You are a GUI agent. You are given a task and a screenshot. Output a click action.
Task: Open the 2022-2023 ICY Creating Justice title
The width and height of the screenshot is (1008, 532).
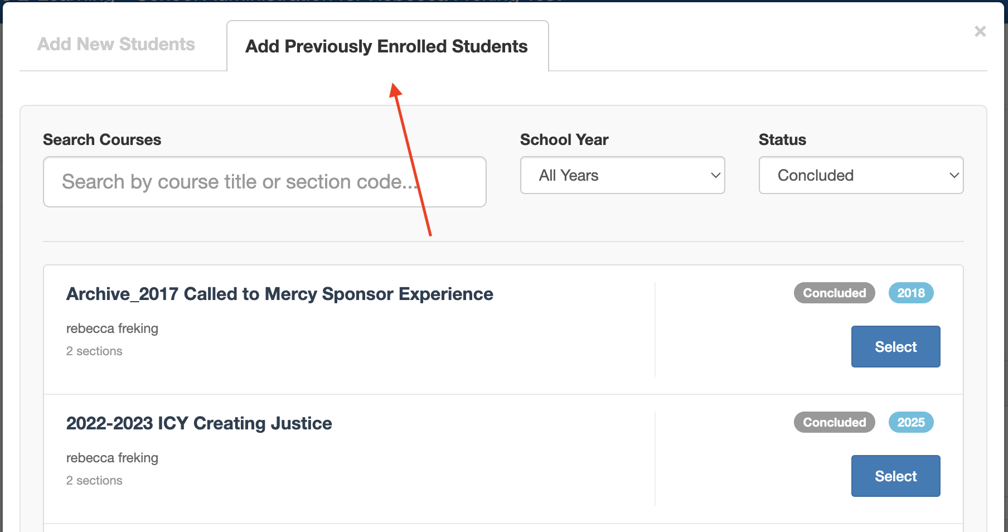click(x=198, y=423)
